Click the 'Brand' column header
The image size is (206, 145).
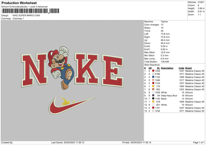click(188, 68)
